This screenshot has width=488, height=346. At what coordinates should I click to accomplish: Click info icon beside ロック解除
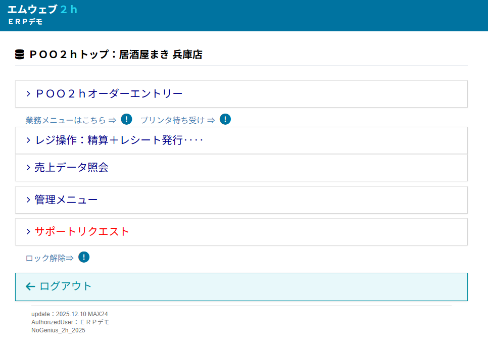(84, 258)
